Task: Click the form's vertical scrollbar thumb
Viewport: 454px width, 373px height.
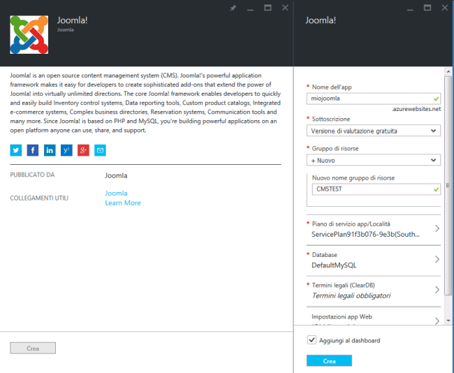Action: click(x=448, y=186)
